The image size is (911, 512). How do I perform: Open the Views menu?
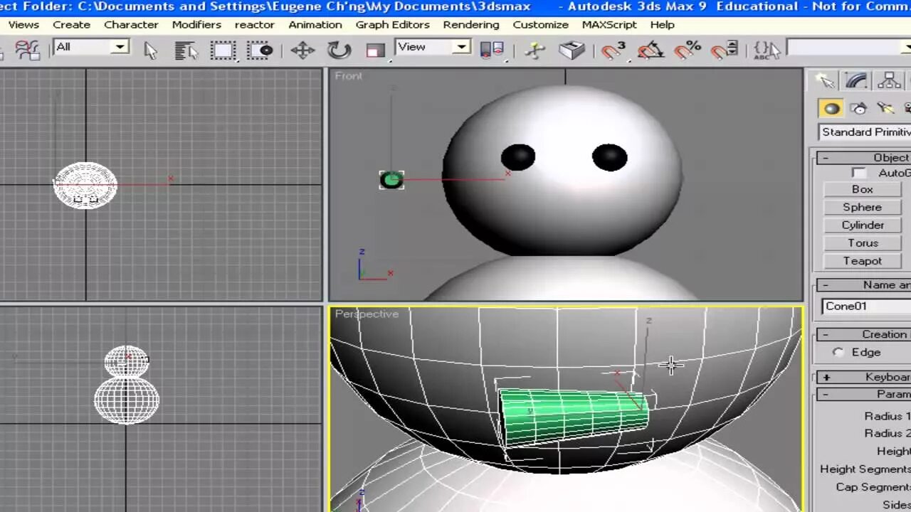point(23,24)
